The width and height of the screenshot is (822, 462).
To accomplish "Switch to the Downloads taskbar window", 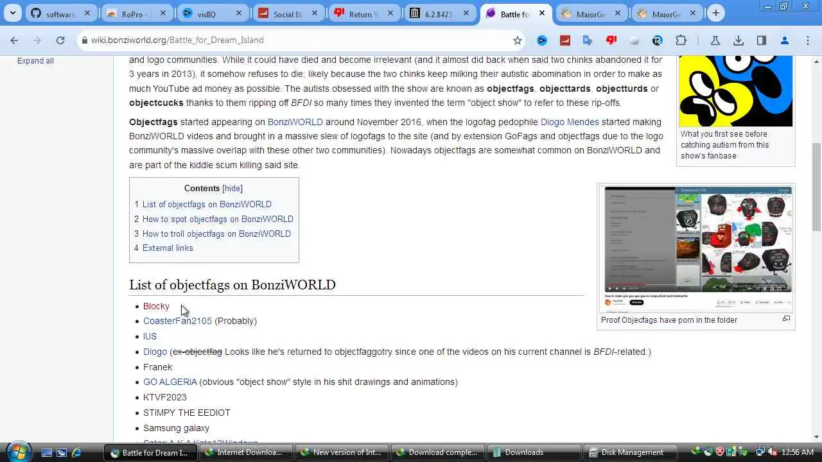I will pos(533,452).
